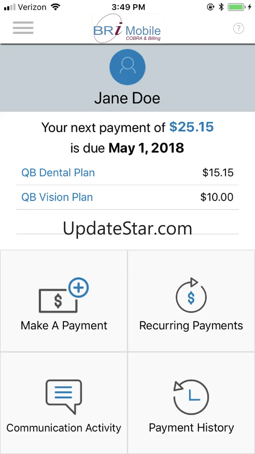Image resolution: width=255 pixels, height=454 pixels.
Task: Tap the Recurring Payments dollar icon
Action: point(191,296)
